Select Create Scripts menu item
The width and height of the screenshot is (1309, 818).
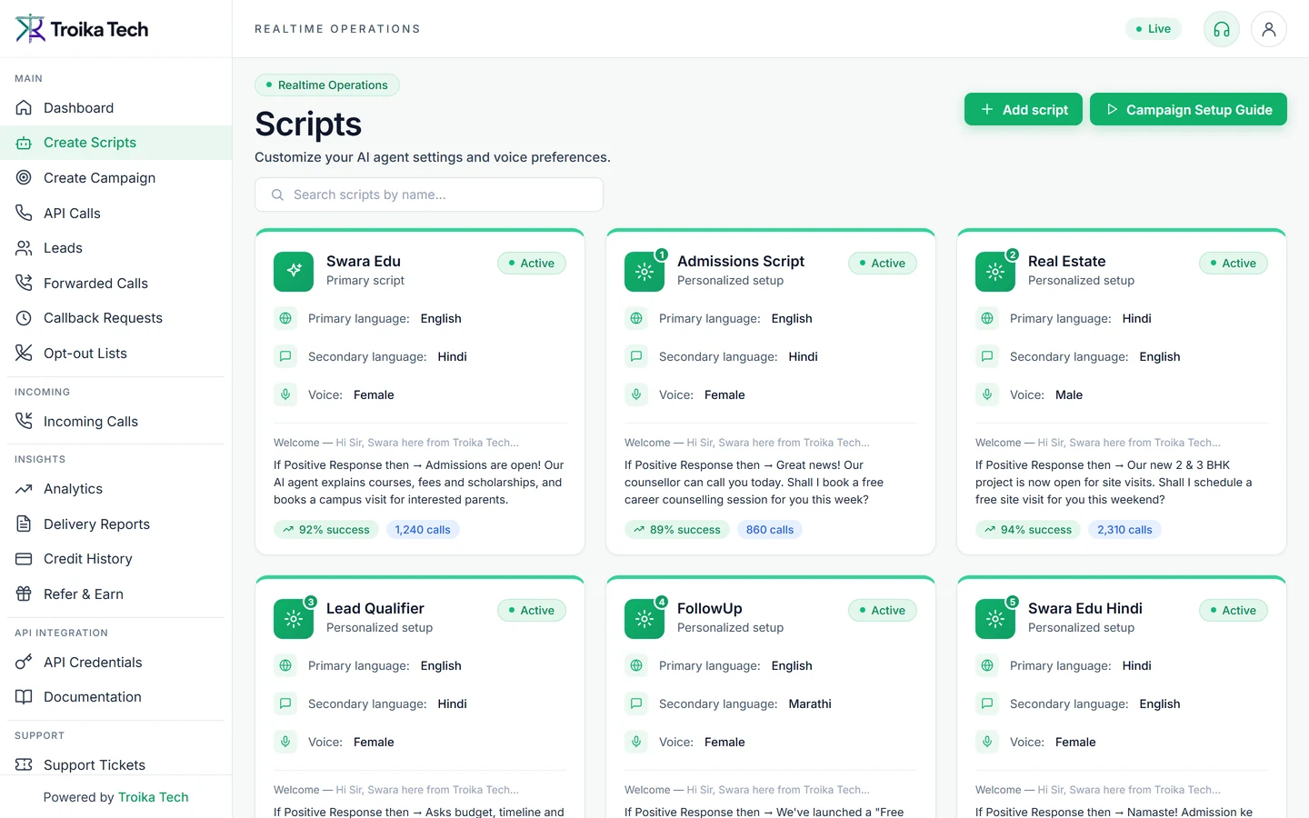[x=116, y=143]
